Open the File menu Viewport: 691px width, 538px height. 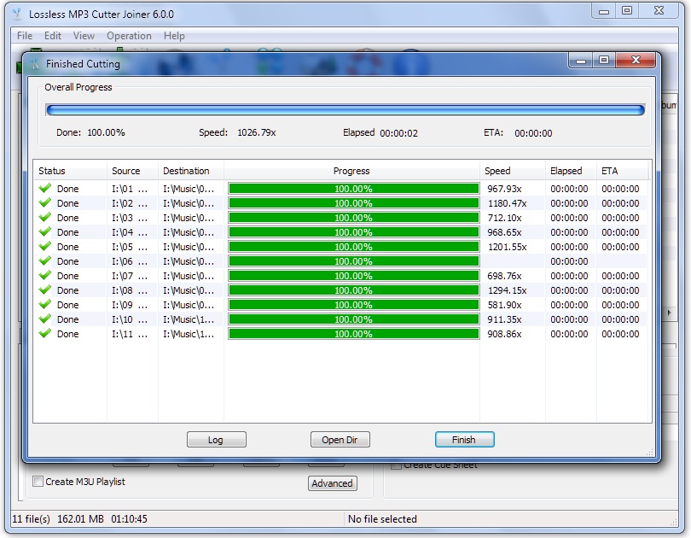coord(25,36)
